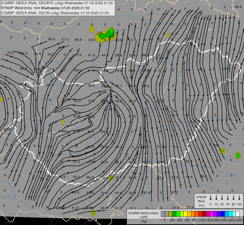Click the 30 m/s wind arrow in legend
Viewport: 244px width, 225px height.
[x=228, y=198]
